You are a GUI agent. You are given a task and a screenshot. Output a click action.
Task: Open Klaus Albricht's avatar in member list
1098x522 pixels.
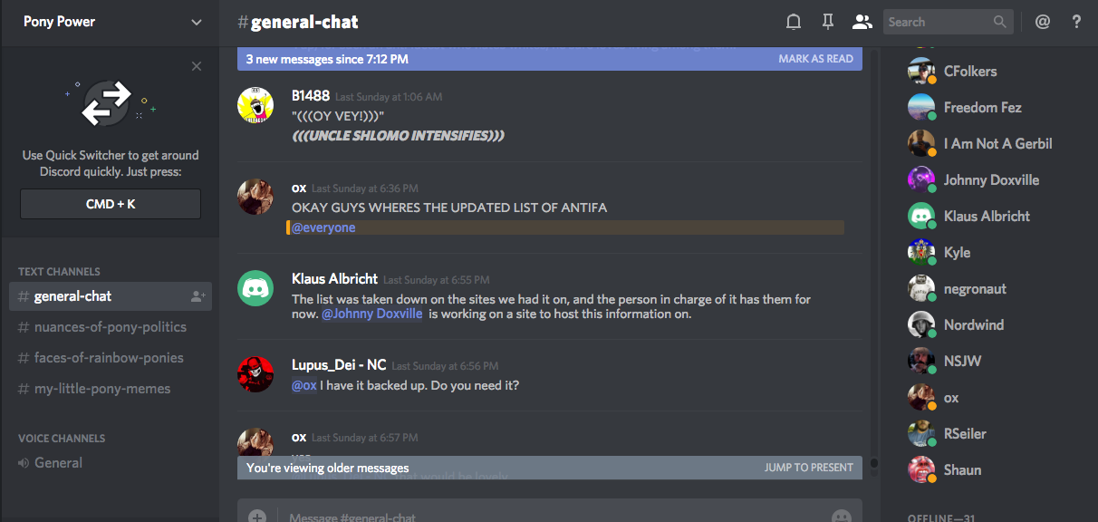(x=921, y=216)
